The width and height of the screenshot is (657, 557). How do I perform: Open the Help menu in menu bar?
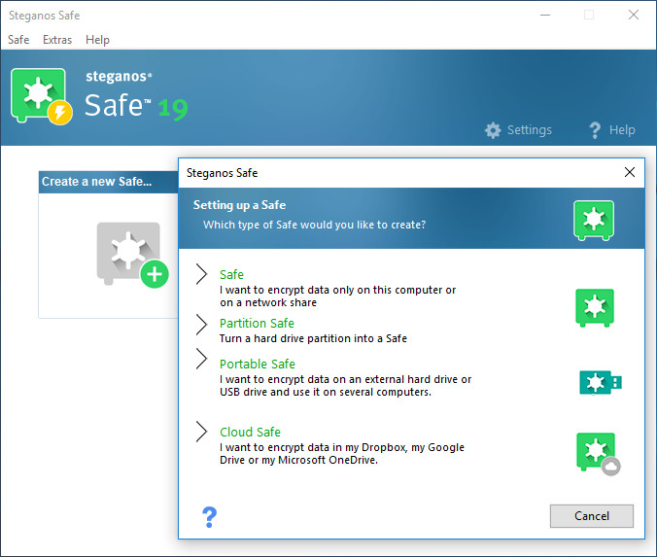click(97, 40)
